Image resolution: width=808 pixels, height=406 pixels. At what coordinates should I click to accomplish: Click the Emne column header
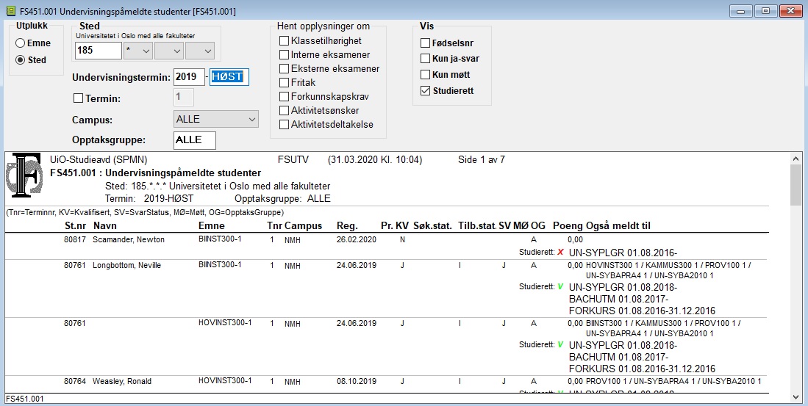click(212, 226)
